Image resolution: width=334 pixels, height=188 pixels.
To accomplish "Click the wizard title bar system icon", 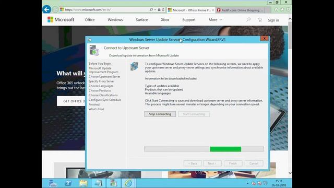I will pyautogui.click(x=90, y=40).
